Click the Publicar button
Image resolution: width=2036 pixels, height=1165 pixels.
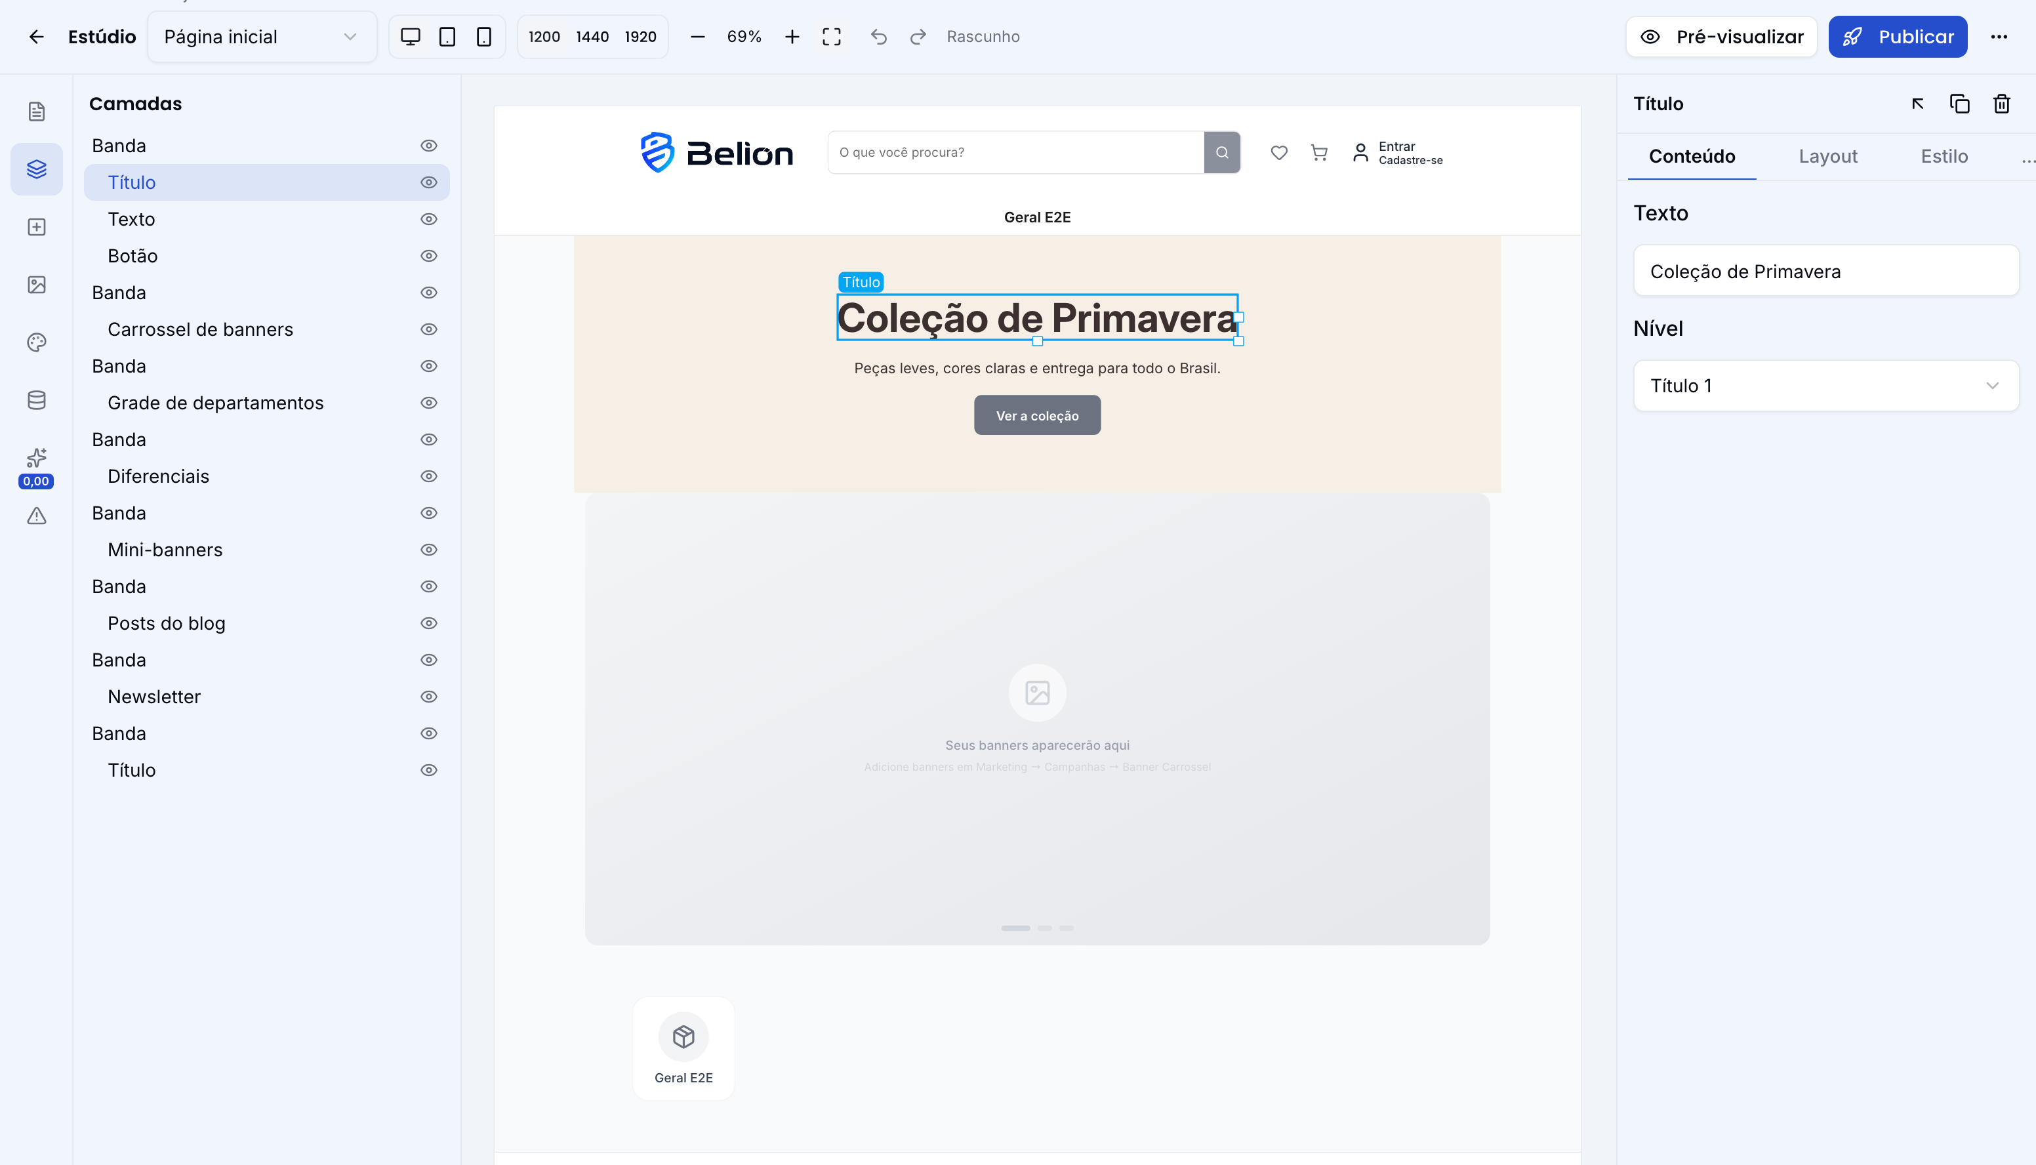(1898, 37)
